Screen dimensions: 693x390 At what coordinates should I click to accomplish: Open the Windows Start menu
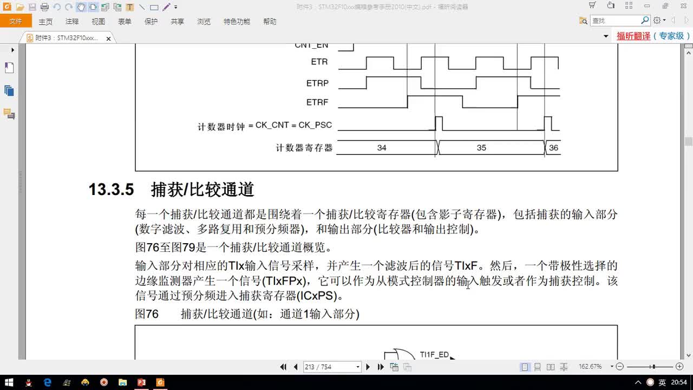pos(9,382)
